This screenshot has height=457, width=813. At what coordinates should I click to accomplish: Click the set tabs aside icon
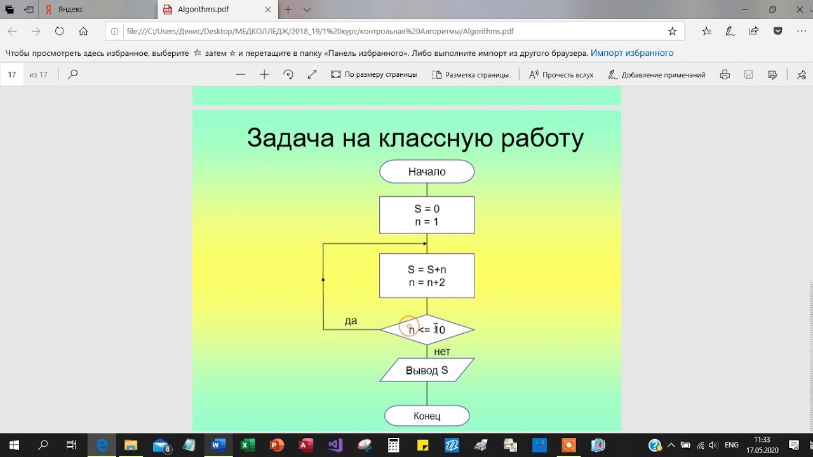point(29,10)
